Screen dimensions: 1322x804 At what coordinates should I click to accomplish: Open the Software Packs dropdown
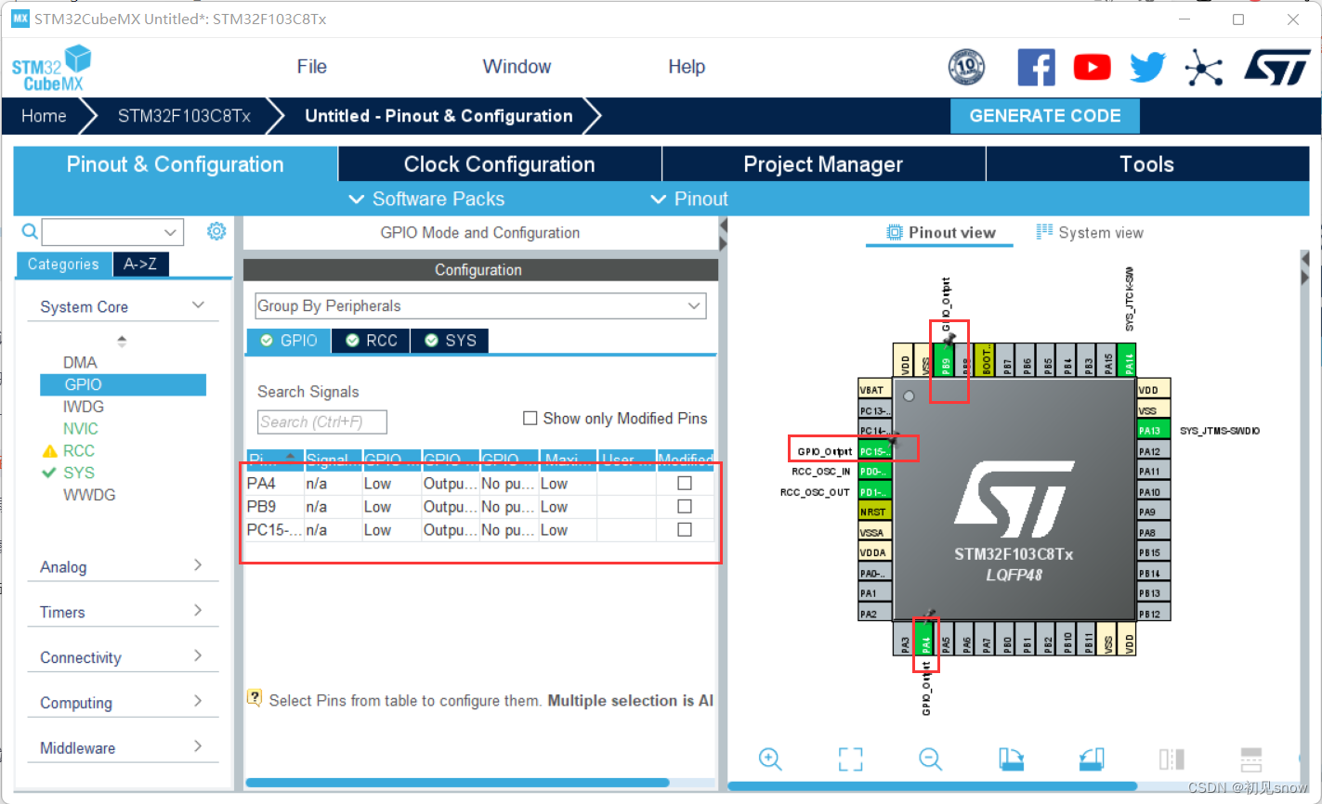tap(426, 199)
